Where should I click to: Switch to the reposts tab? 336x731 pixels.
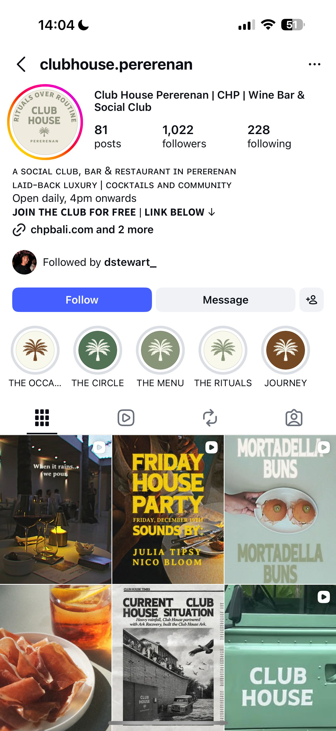coord(210,418)
